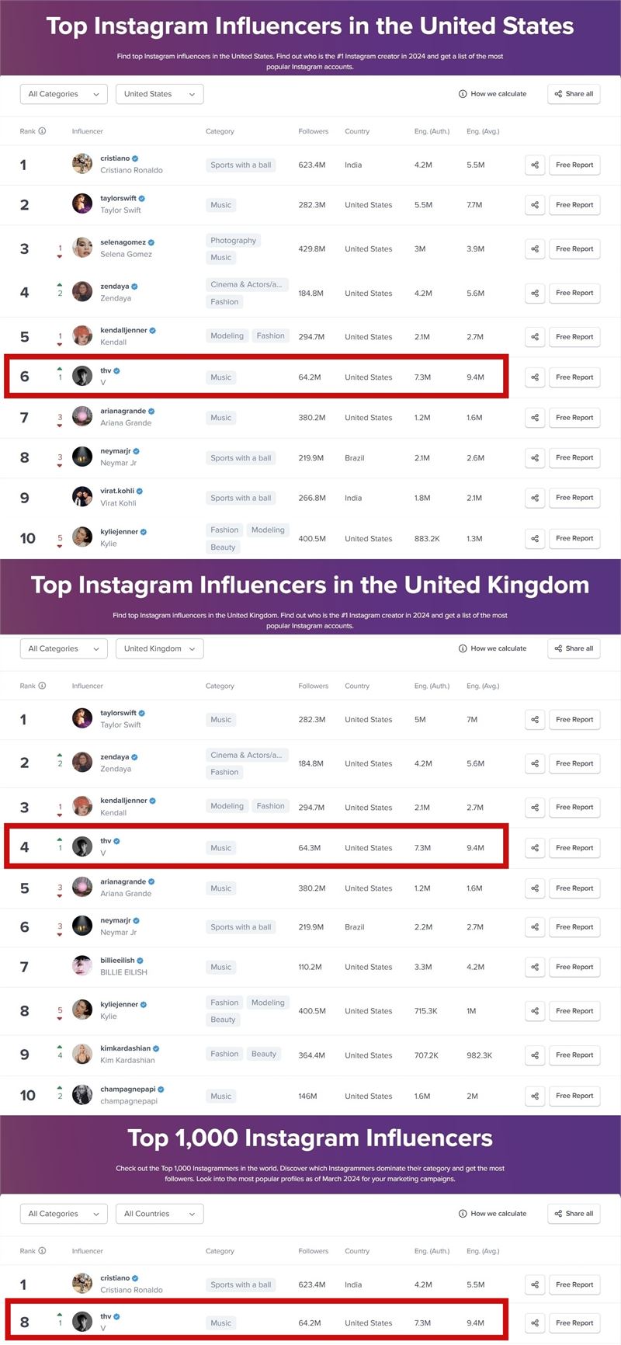Click Rank info icon in US table header
Screen dimensions: 621x1345
click(42, 131)
